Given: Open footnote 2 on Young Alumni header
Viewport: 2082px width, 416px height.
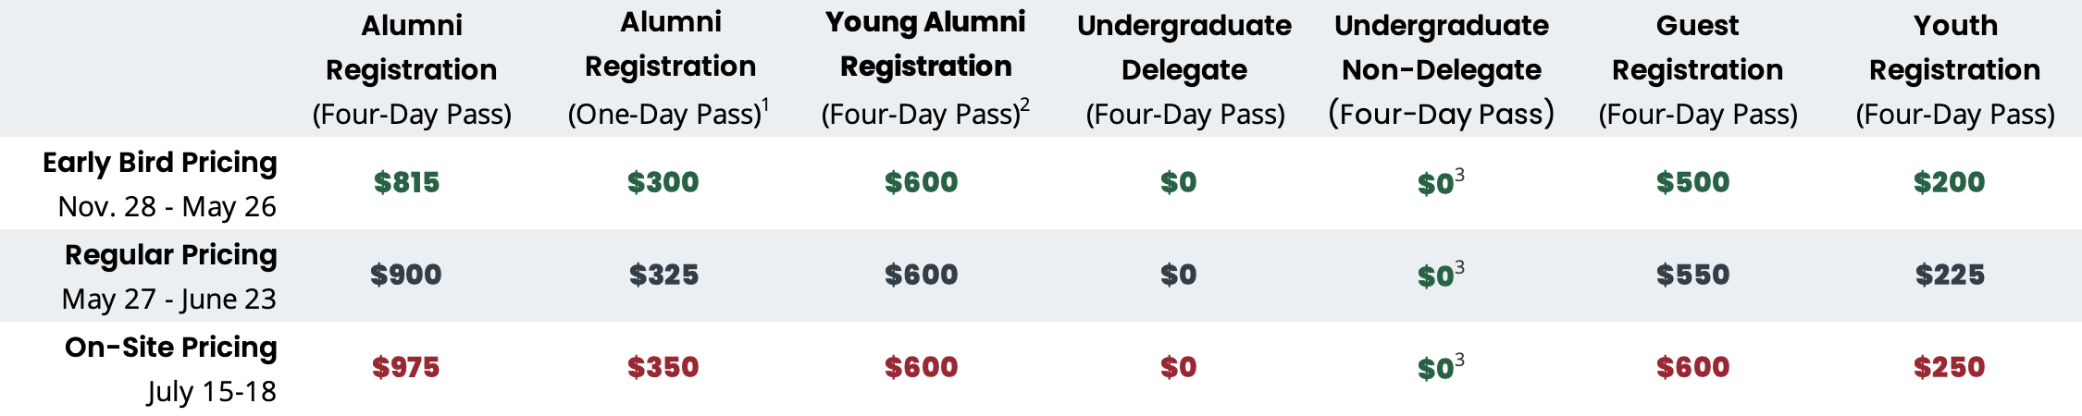Looking at the screenshot, I should pos(1025,104).
